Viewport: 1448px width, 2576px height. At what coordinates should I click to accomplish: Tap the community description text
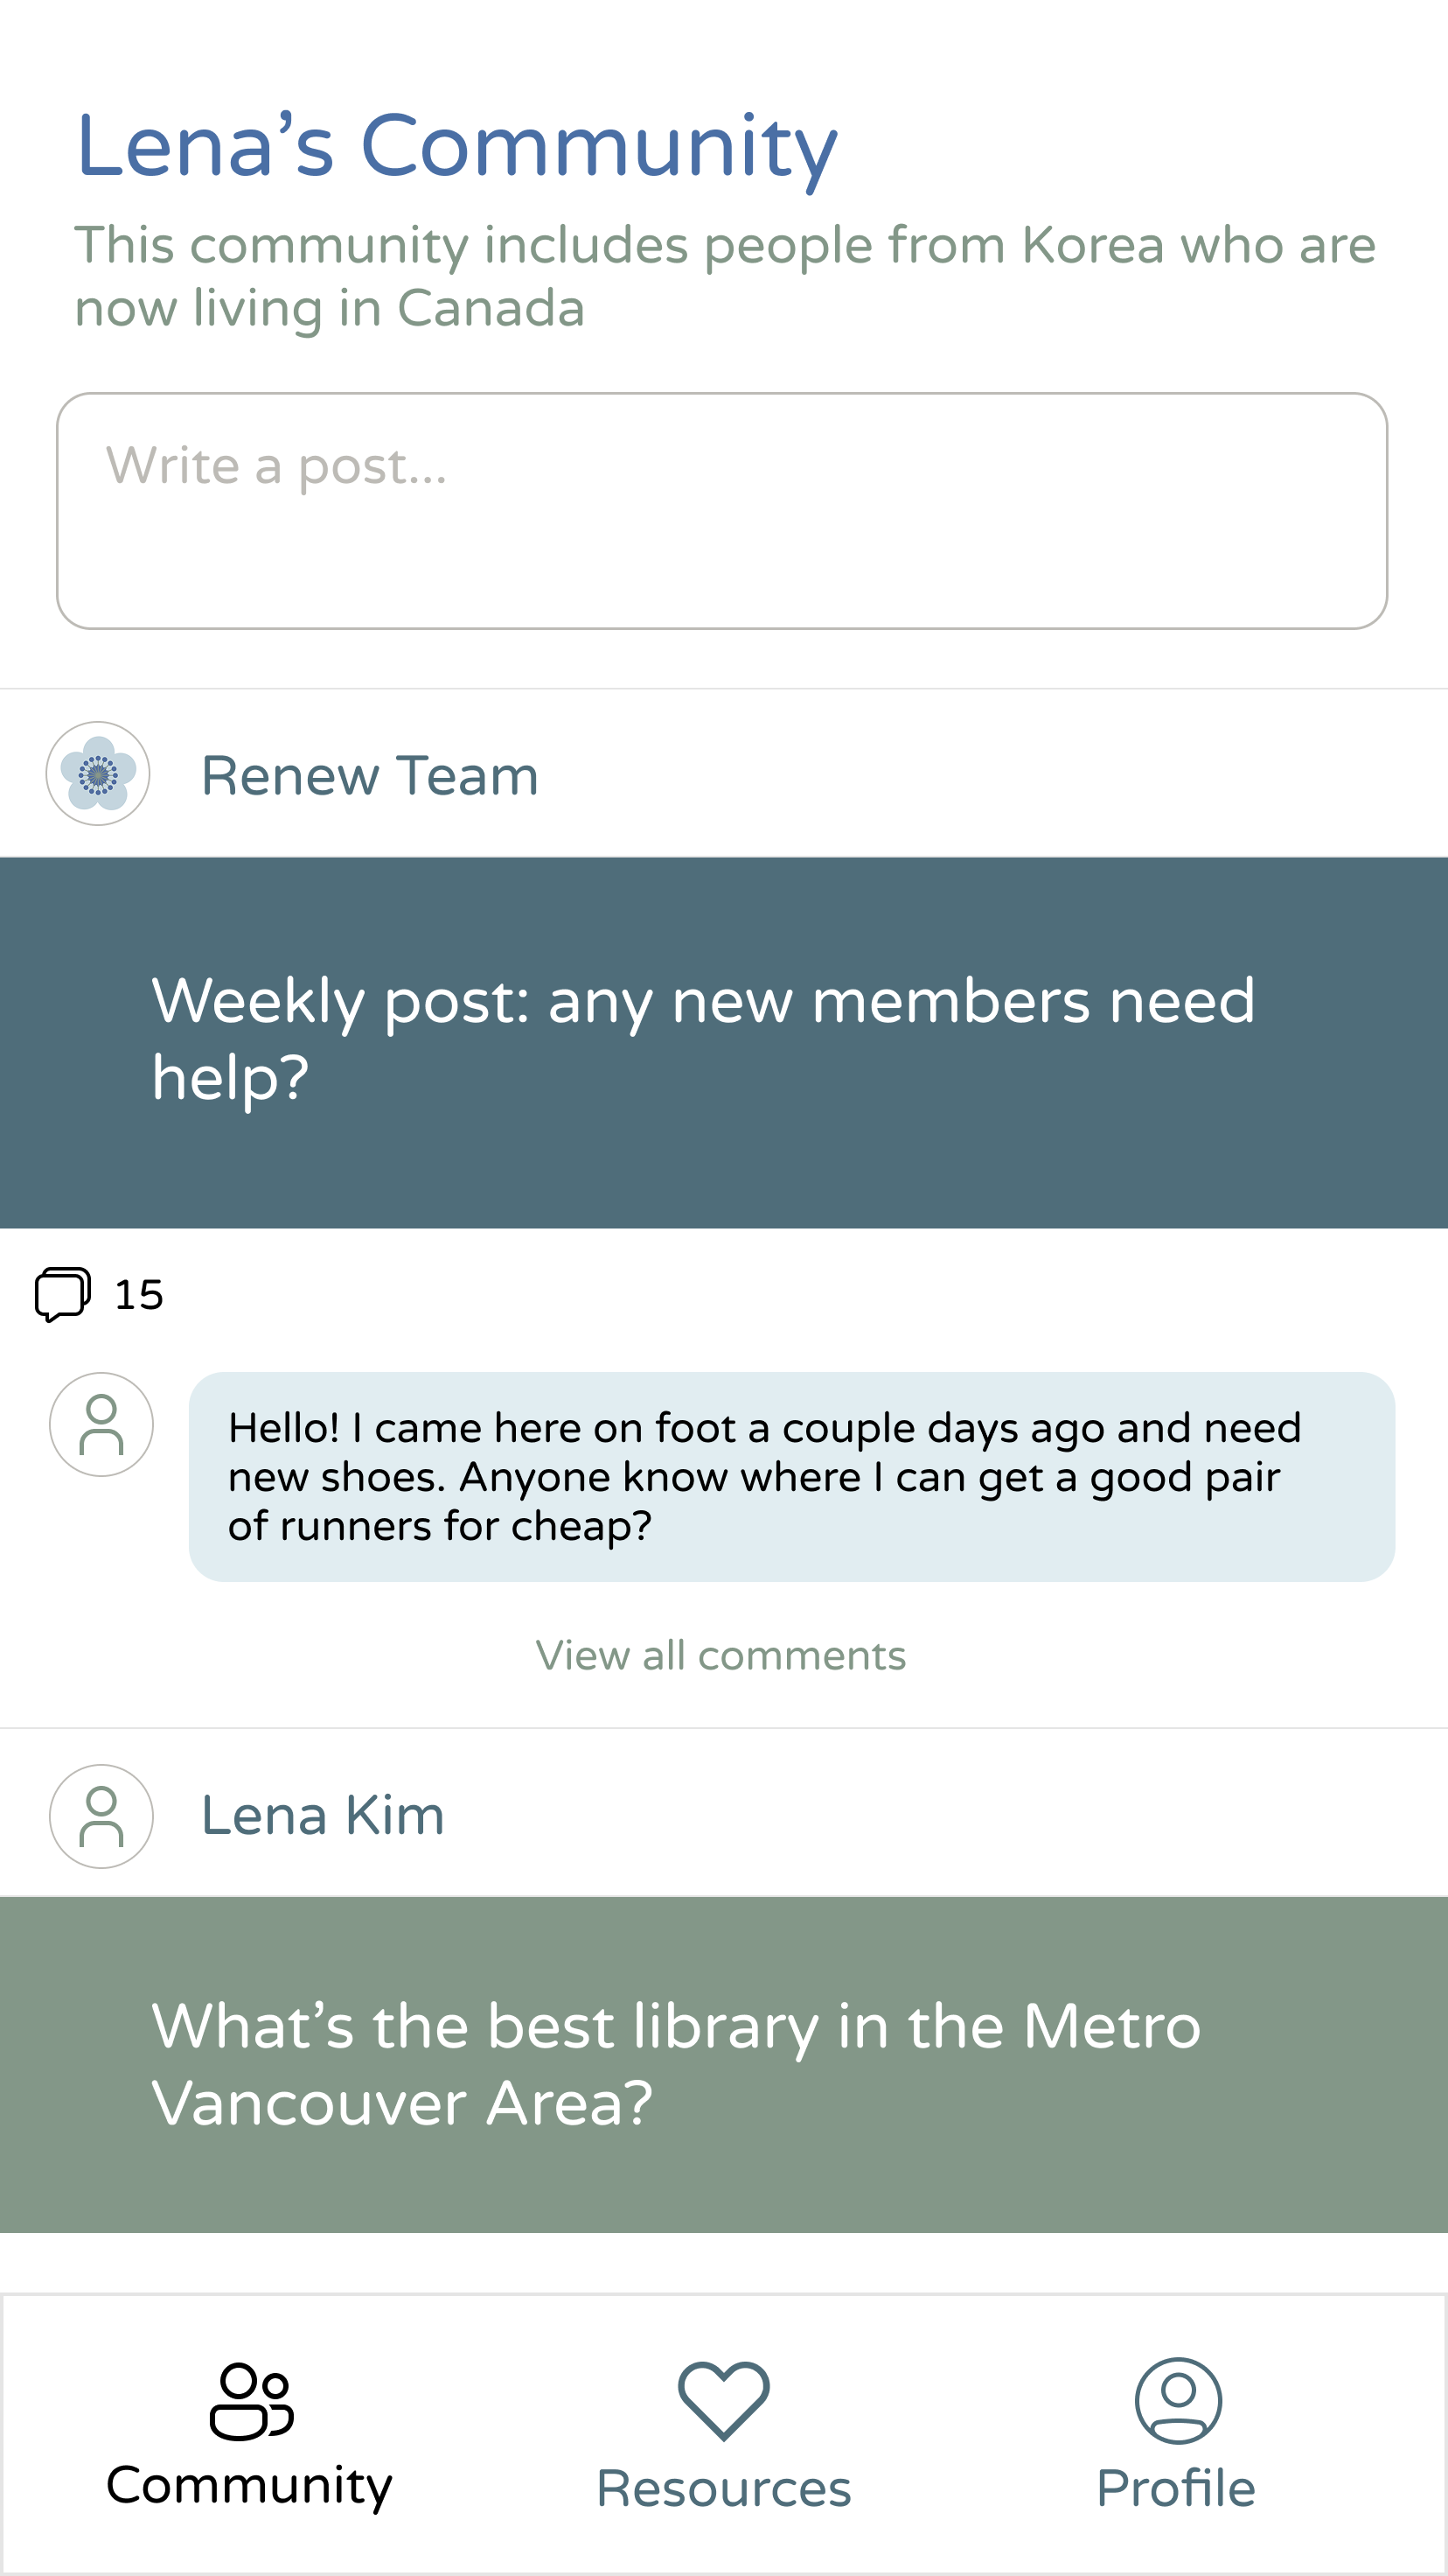(723, 276)
